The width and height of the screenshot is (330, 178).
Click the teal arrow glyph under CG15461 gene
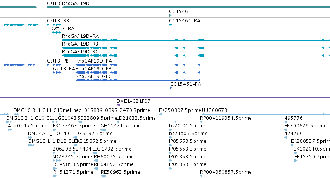[x=171, y=15]
